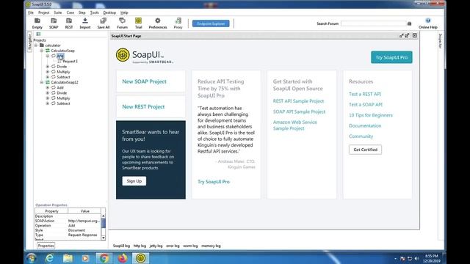Open the Desktop menu

(109, 12)
